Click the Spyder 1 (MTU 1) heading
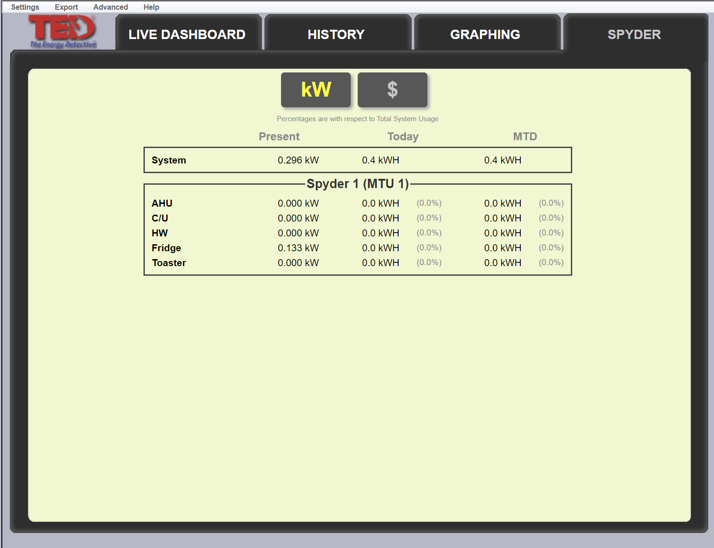 point(358,184)
